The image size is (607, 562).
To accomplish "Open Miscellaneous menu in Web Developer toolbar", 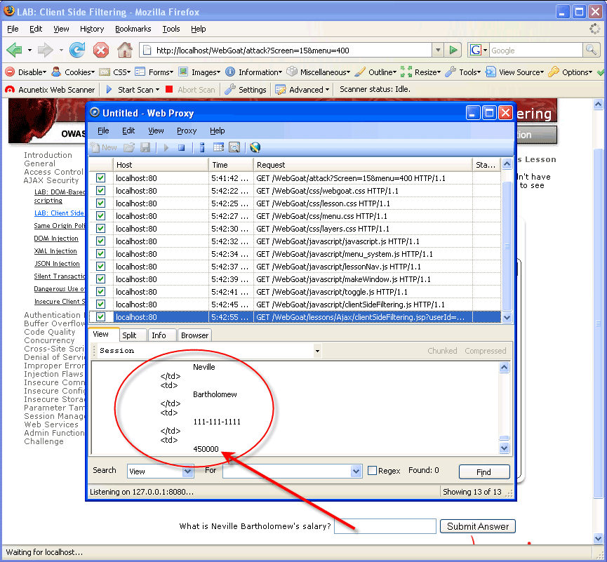I will click(318, 72).
